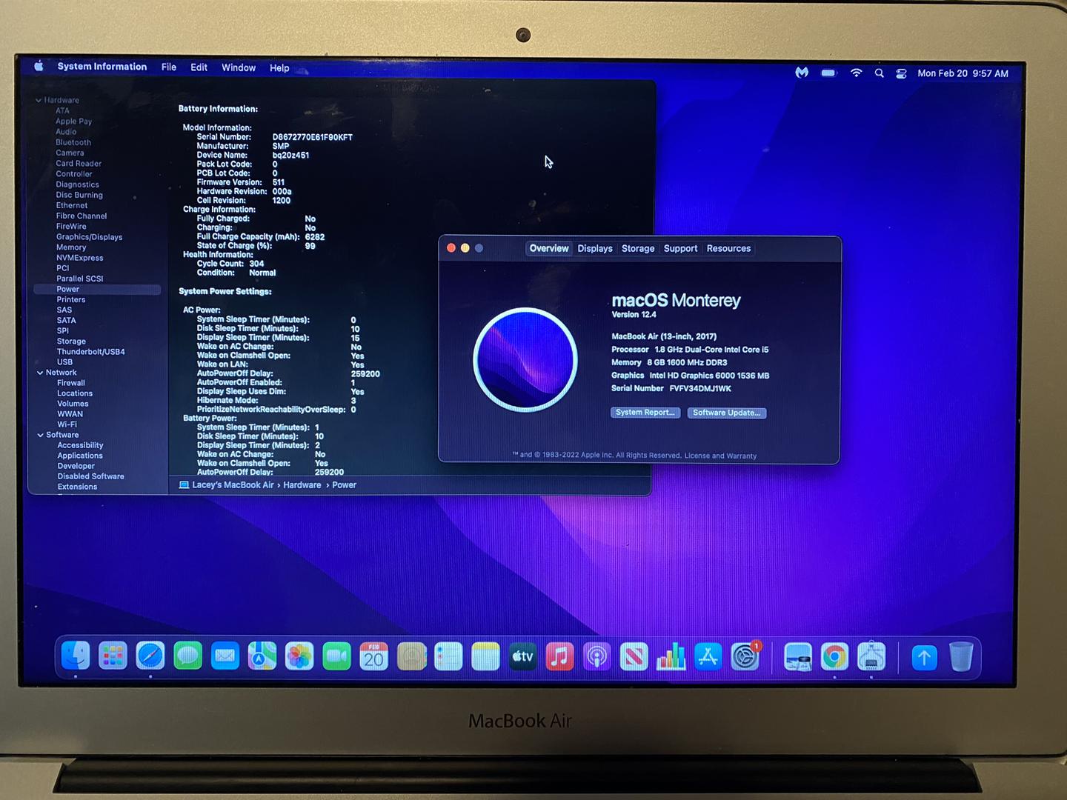
Task: Open Reminders from the dock
Action: (448, 656)
